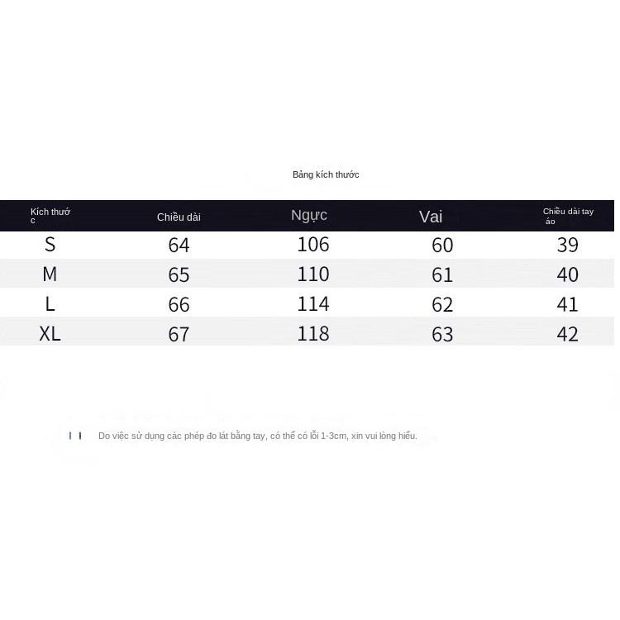Image resolution: width=620 pixels, height=620 pixels.
Task: Select the size M row label
Action: pos(50,274)
